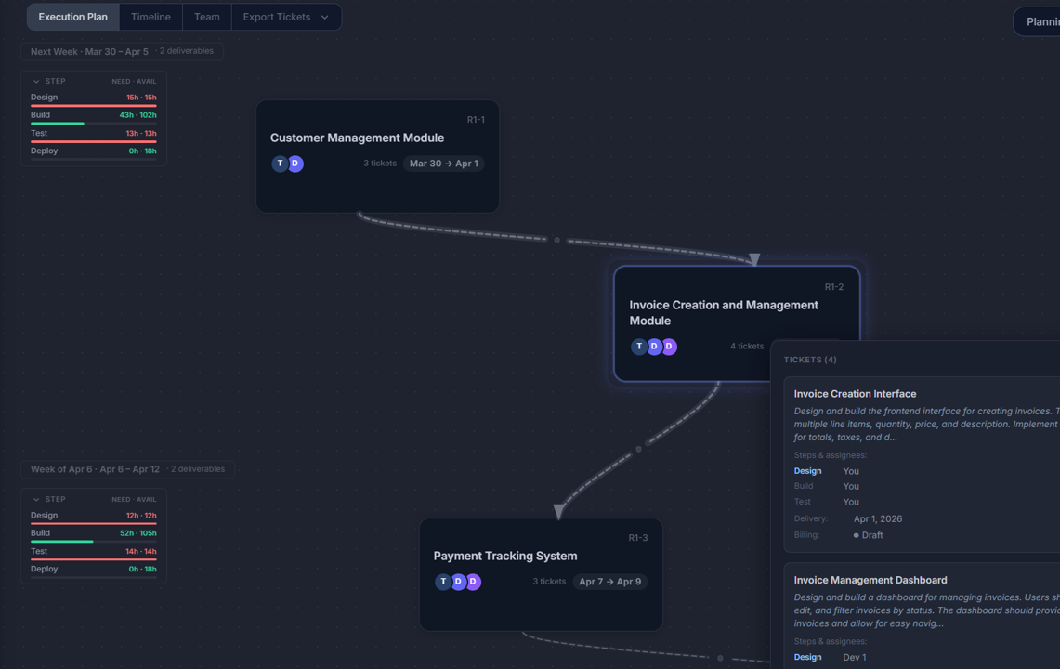Image resolution: width=1060 pixels, height=669 pixels.
Task: Click the "Apr 7 → Apr 9" date chip
Action: pos(610,581)
